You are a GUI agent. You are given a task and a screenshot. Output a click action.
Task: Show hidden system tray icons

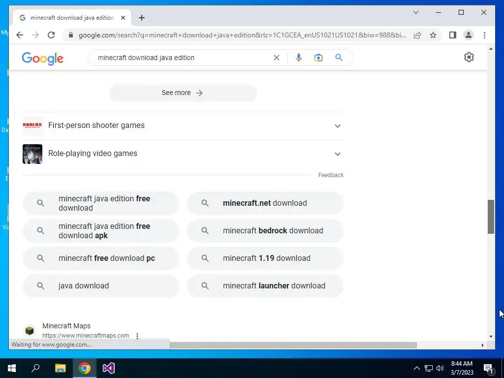[x=416, y=368]
